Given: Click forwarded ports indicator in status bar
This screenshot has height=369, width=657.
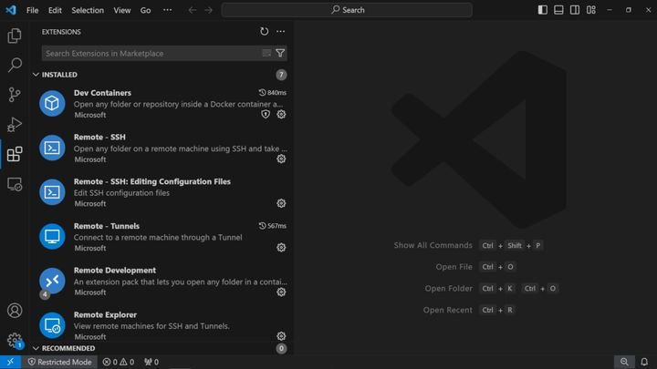Looking at the screenshot, I should pyautogui.click(x=151, y=362).
